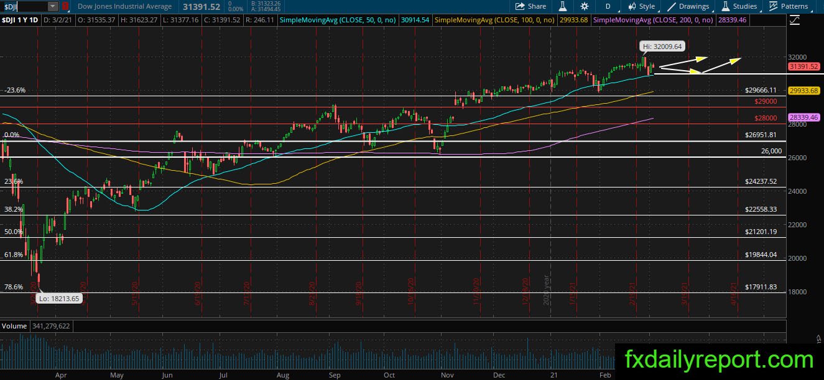Expand the symbol selector dropdown arrow
The height and width of the screenshot is (380, 824).
pyautogui.click(x=52, y=6)
